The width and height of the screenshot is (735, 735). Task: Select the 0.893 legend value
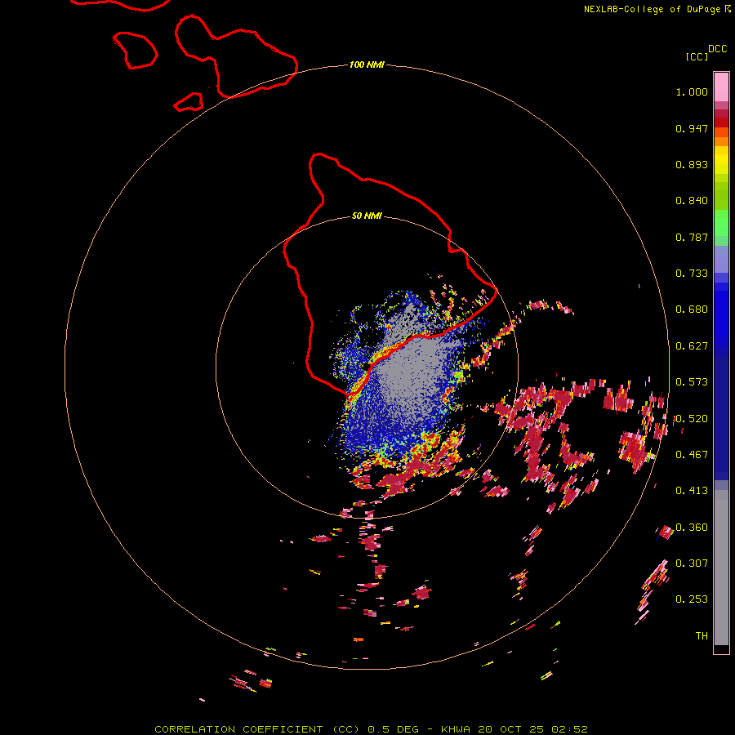click(x=692, y=164)
